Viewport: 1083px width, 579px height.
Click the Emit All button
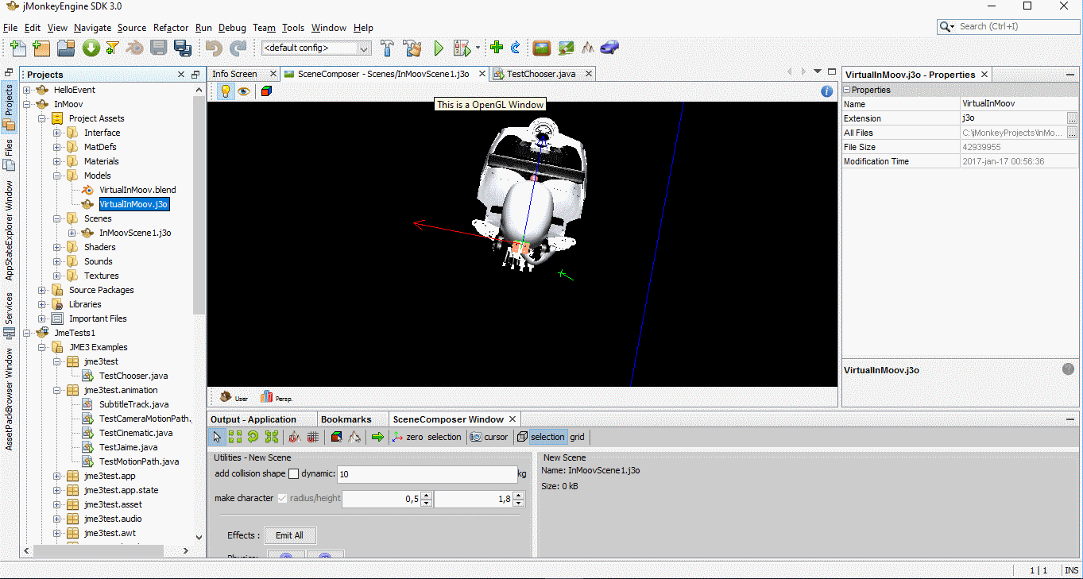[x=289, y=535]
